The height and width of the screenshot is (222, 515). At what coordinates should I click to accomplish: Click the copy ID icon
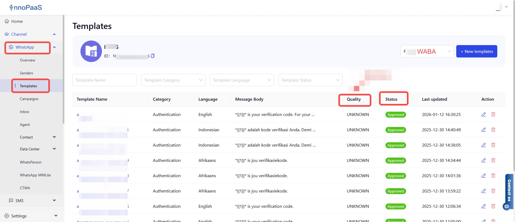[153, 56]
